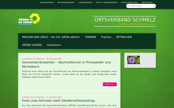Open post 'Gemeinderatswahlen – Nachholtermin in Primsweiler und Michelbach'

tap(66, 65)
